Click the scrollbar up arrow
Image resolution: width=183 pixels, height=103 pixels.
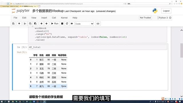[x=182, y=30]
